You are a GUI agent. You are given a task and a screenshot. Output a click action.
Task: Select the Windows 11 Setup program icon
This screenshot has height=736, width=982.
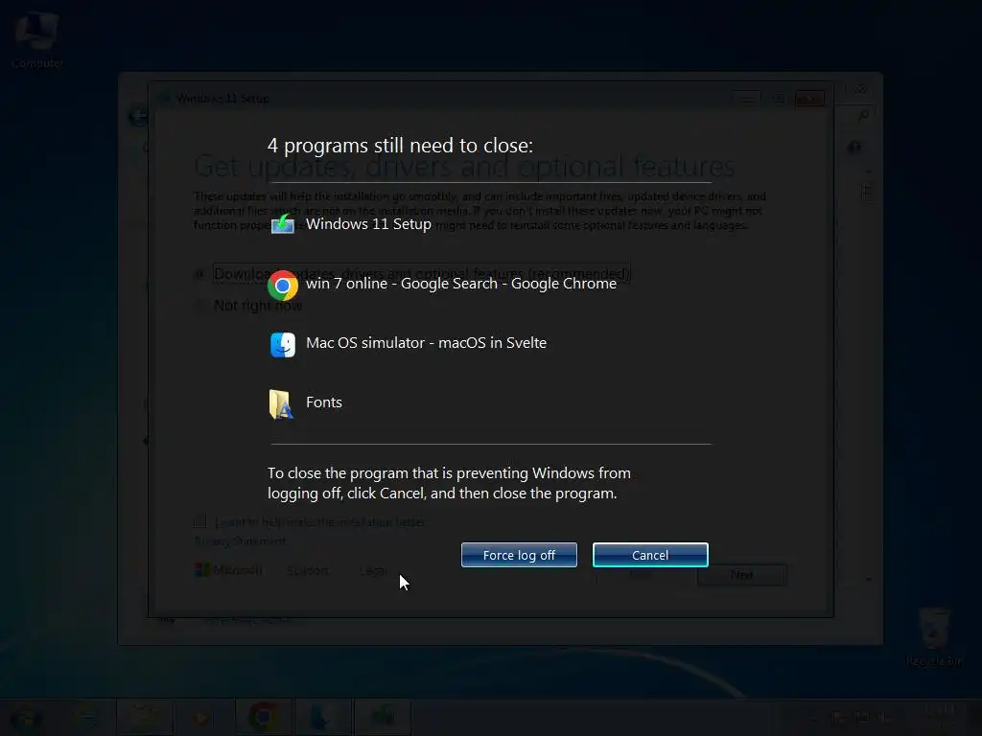[x=283, y=223]
